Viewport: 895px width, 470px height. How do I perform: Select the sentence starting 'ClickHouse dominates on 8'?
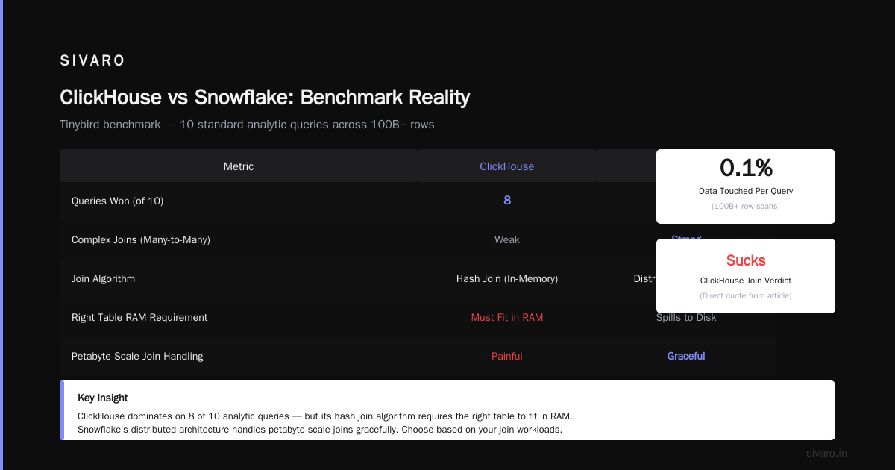coord(325,416)
